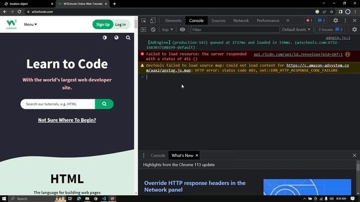This screenshot has width=360, height=202.
Task: Open the translate globe icon
Action: pyautogui.click(x=116, y=38)
